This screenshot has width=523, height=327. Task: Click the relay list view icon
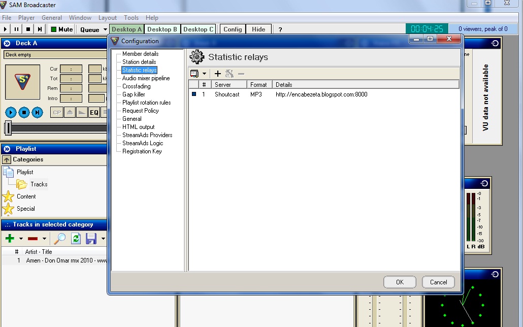coord(194,74)
